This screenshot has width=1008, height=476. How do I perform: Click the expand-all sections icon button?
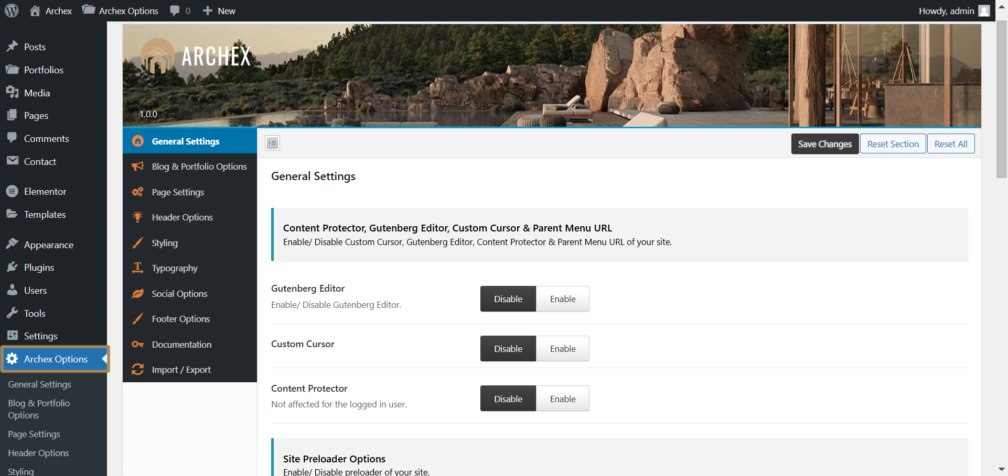(272, 143)
